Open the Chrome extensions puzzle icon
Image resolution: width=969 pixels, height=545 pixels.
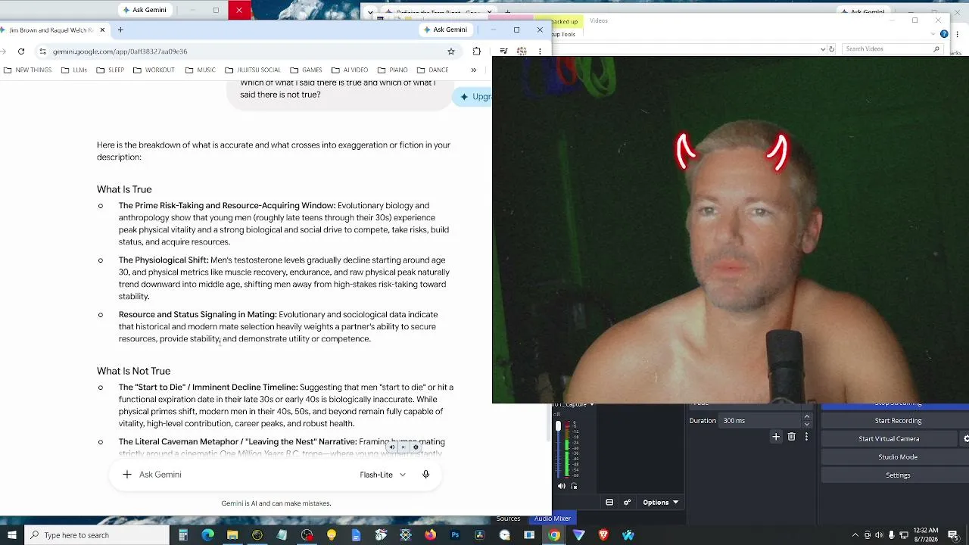click(476, 51)
